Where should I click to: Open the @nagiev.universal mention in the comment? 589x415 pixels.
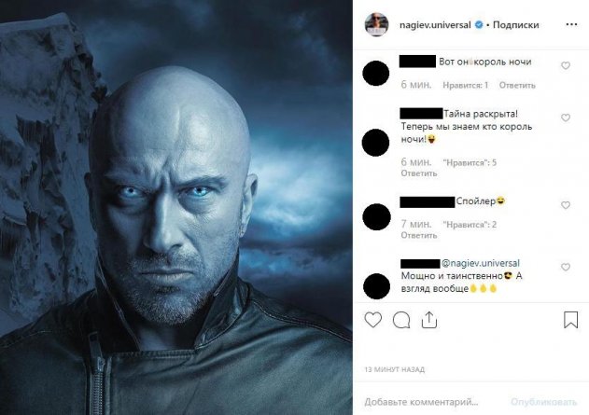tap(480, 263)
